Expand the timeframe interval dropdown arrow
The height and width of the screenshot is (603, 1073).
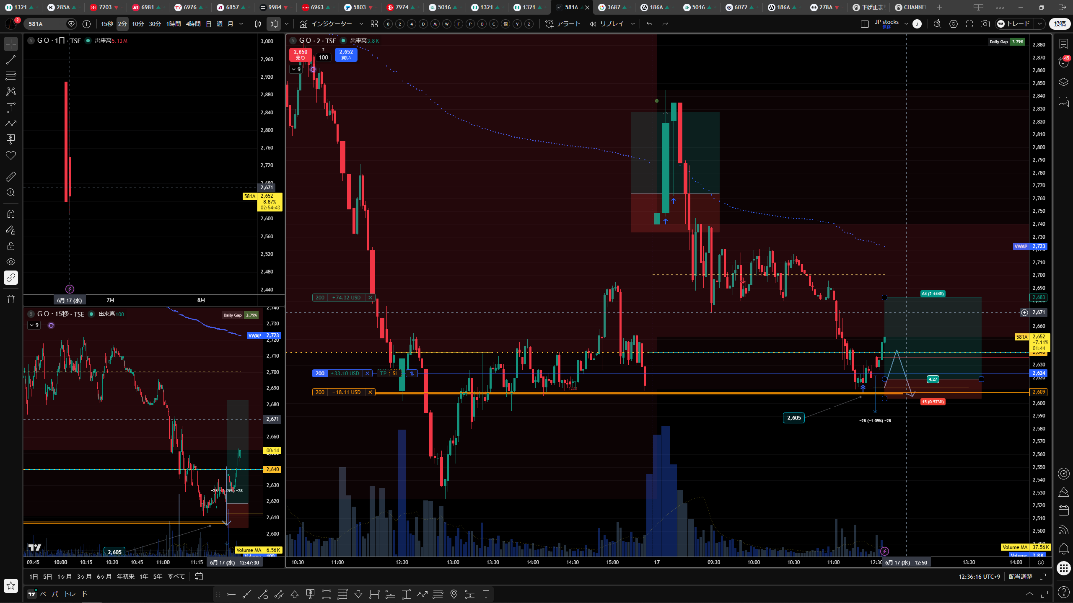pyautogui.click(x=241, y=24)
